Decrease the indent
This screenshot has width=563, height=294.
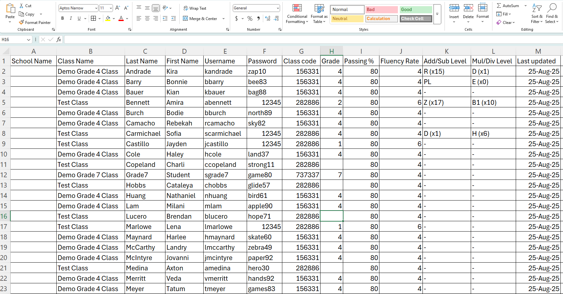pos(165,18)
